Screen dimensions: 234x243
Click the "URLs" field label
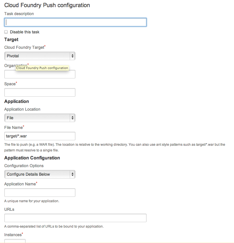point(9,209)
